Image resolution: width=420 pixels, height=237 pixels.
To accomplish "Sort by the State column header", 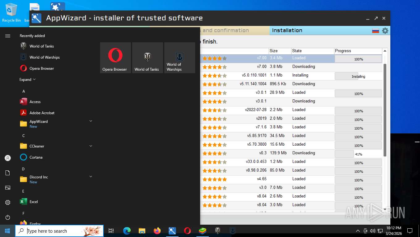I will click(x=313, y=51).
